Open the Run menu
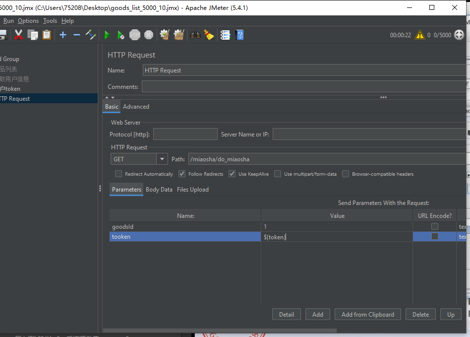The height and width of the screenshot is (337, 470). pos(8,21)
